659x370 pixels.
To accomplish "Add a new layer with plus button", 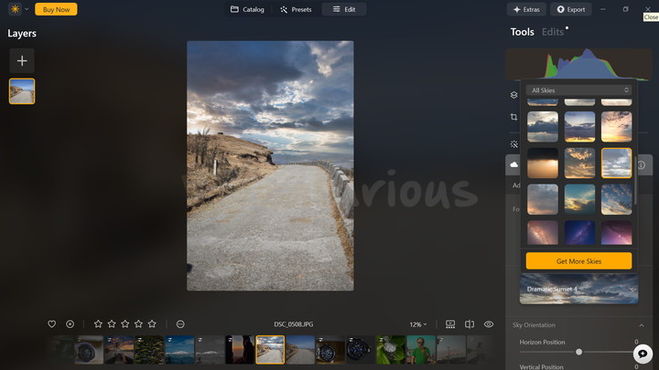I will (x=22, y=61).
